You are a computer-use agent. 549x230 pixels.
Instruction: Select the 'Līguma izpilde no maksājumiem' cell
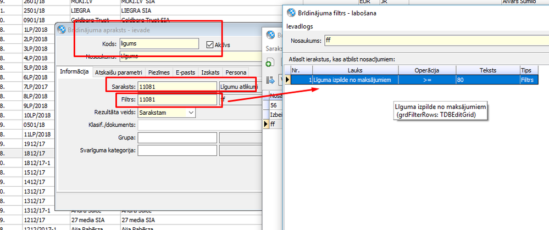tap(355, 80)
